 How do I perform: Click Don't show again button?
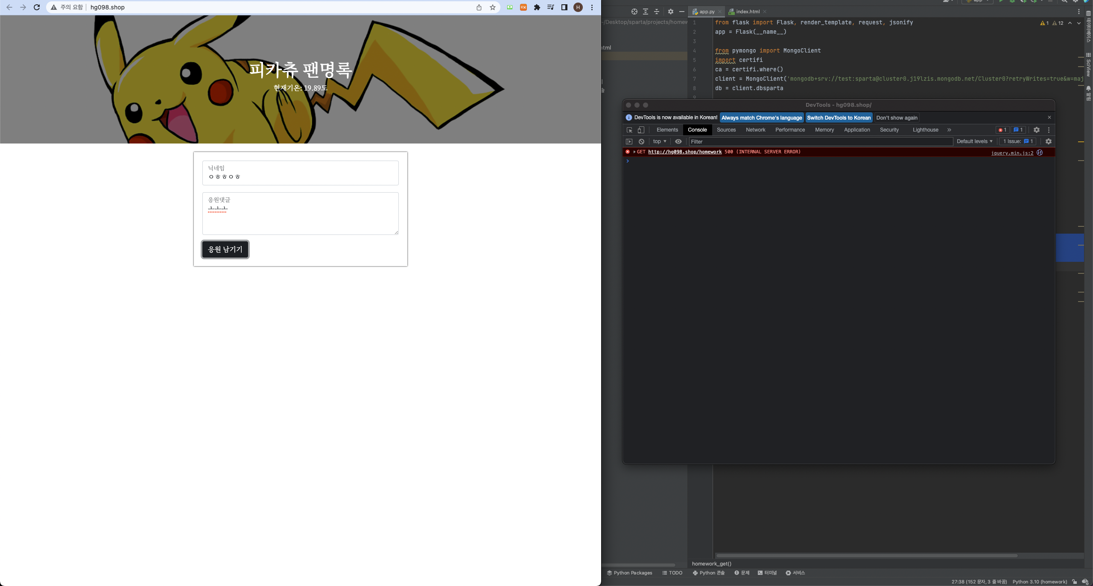(x=897, y=118)
